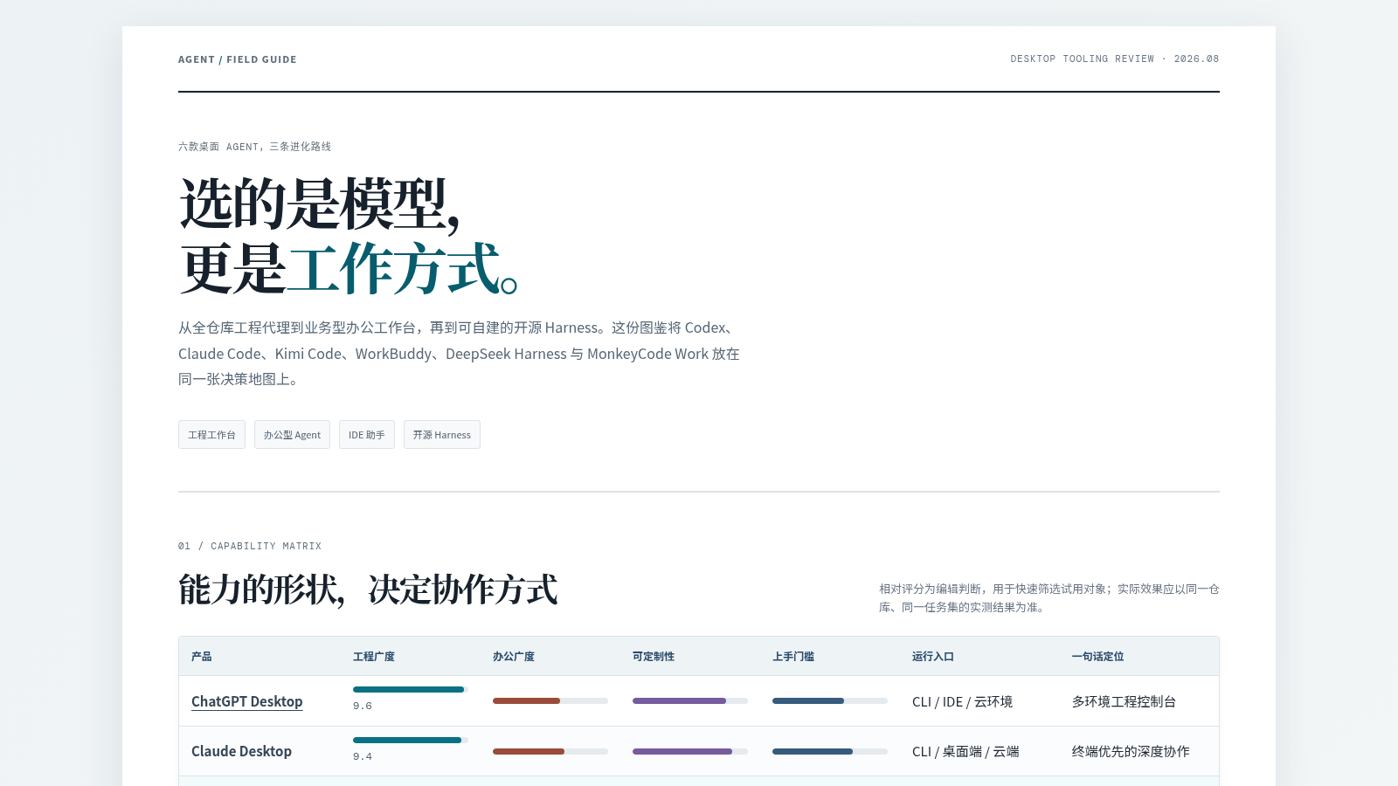The height and width of the screenshot is (786, 1398).
Task: Click the 可定制性 column header
Action: coord(654,657)
